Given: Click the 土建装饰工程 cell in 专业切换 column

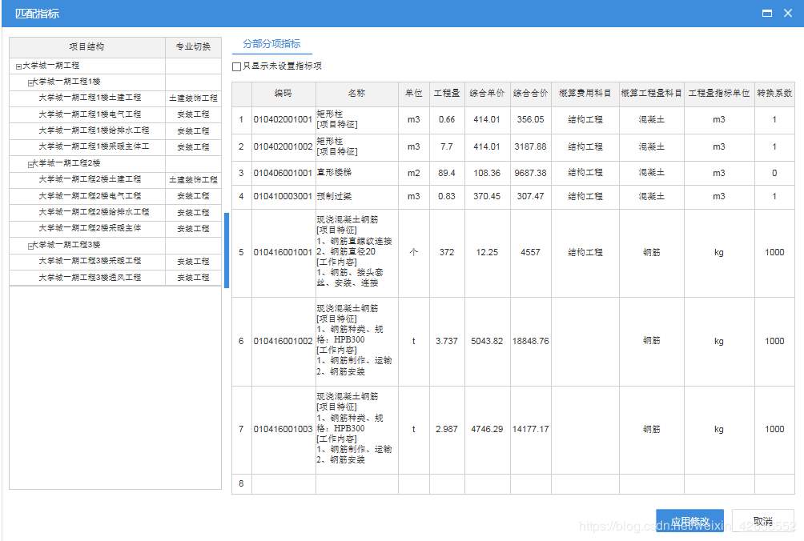Looking at the screenshot, I should [x=193, y=97].
